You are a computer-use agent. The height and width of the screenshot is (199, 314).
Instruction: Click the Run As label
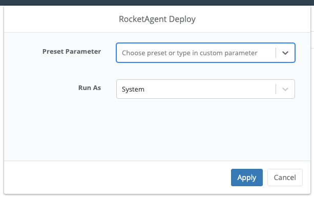click(90, 88)
